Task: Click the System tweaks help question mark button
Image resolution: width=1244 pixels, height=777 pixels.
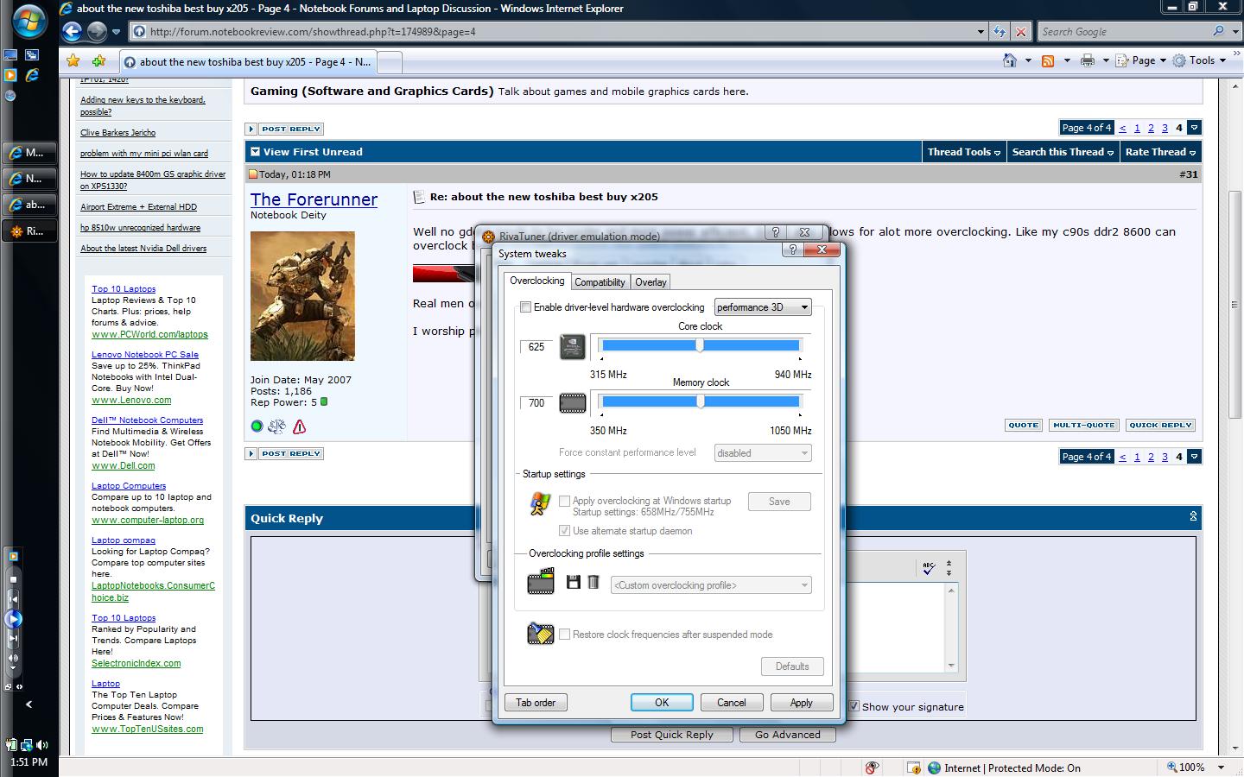Action: pyautogui.click(x=792, y=250)
